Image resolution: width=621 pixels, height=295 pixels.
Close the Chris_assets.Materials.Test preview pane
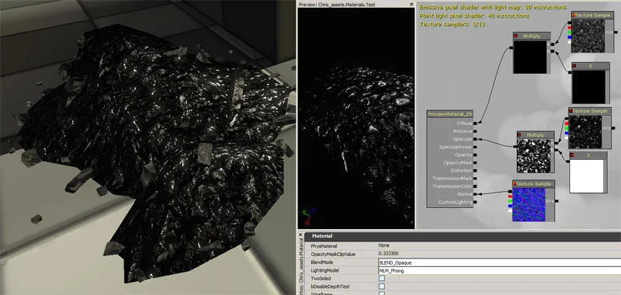(411, 5)
